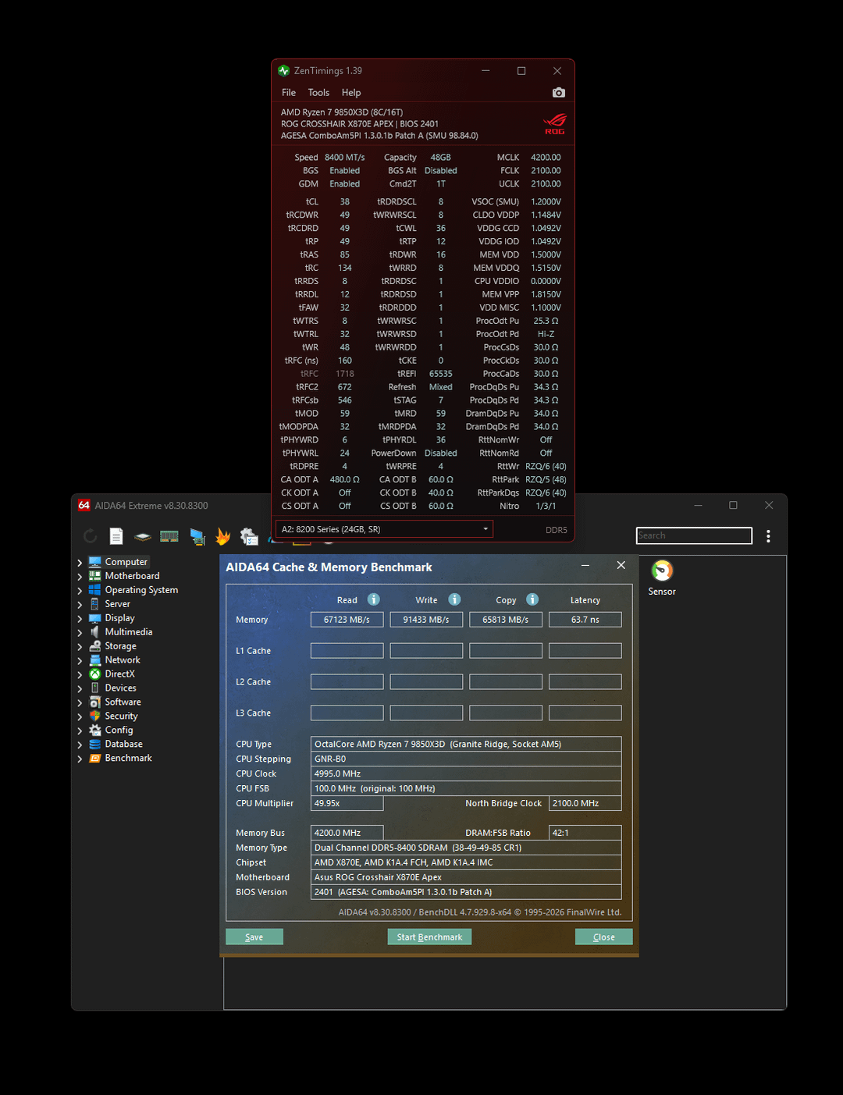Click the CPU Stepping GNR-B0 field

tap(466, 759)
